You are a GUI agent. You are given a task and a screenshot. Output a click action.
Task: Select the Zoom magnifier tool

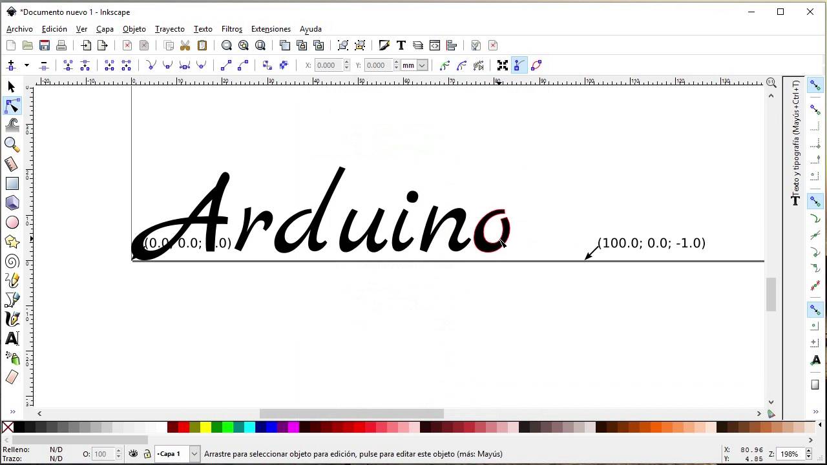pyautogui.click(x=12, y=144)
